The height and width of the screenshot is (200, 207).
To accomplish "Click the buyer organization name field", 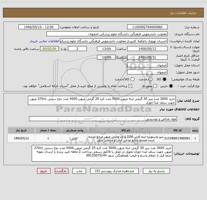I will [x=107, y=34].
